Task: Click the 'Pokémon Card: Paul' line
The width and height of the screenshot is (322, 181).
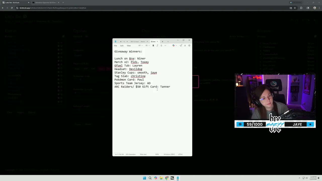Action: 129,80
